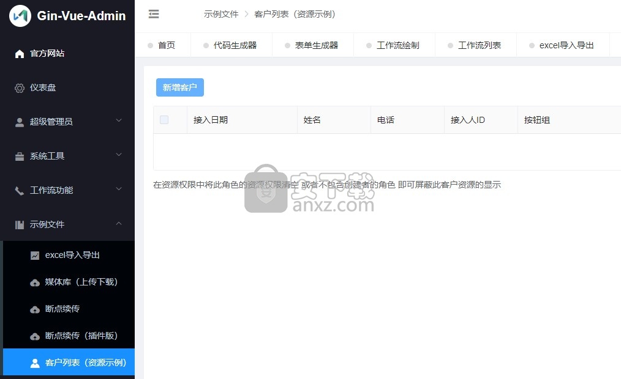Viewport: 621px width, 379px height.
Task: Collapse the 示例文件 menu chevron
Action: point(119,224)
